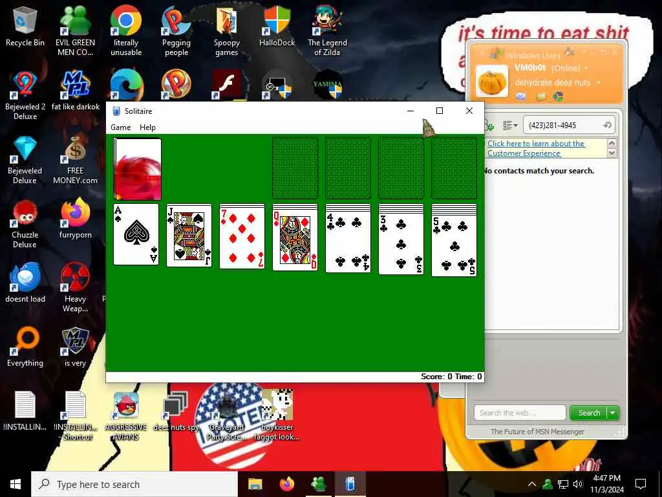This screenshot has height=497, width=662.
Task: Open the Recycle Bin desktop icon
Action: click(x=25, y=26)
